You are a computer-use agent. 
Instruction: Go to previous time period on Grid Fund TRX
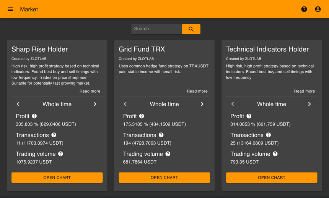point(125,104)
